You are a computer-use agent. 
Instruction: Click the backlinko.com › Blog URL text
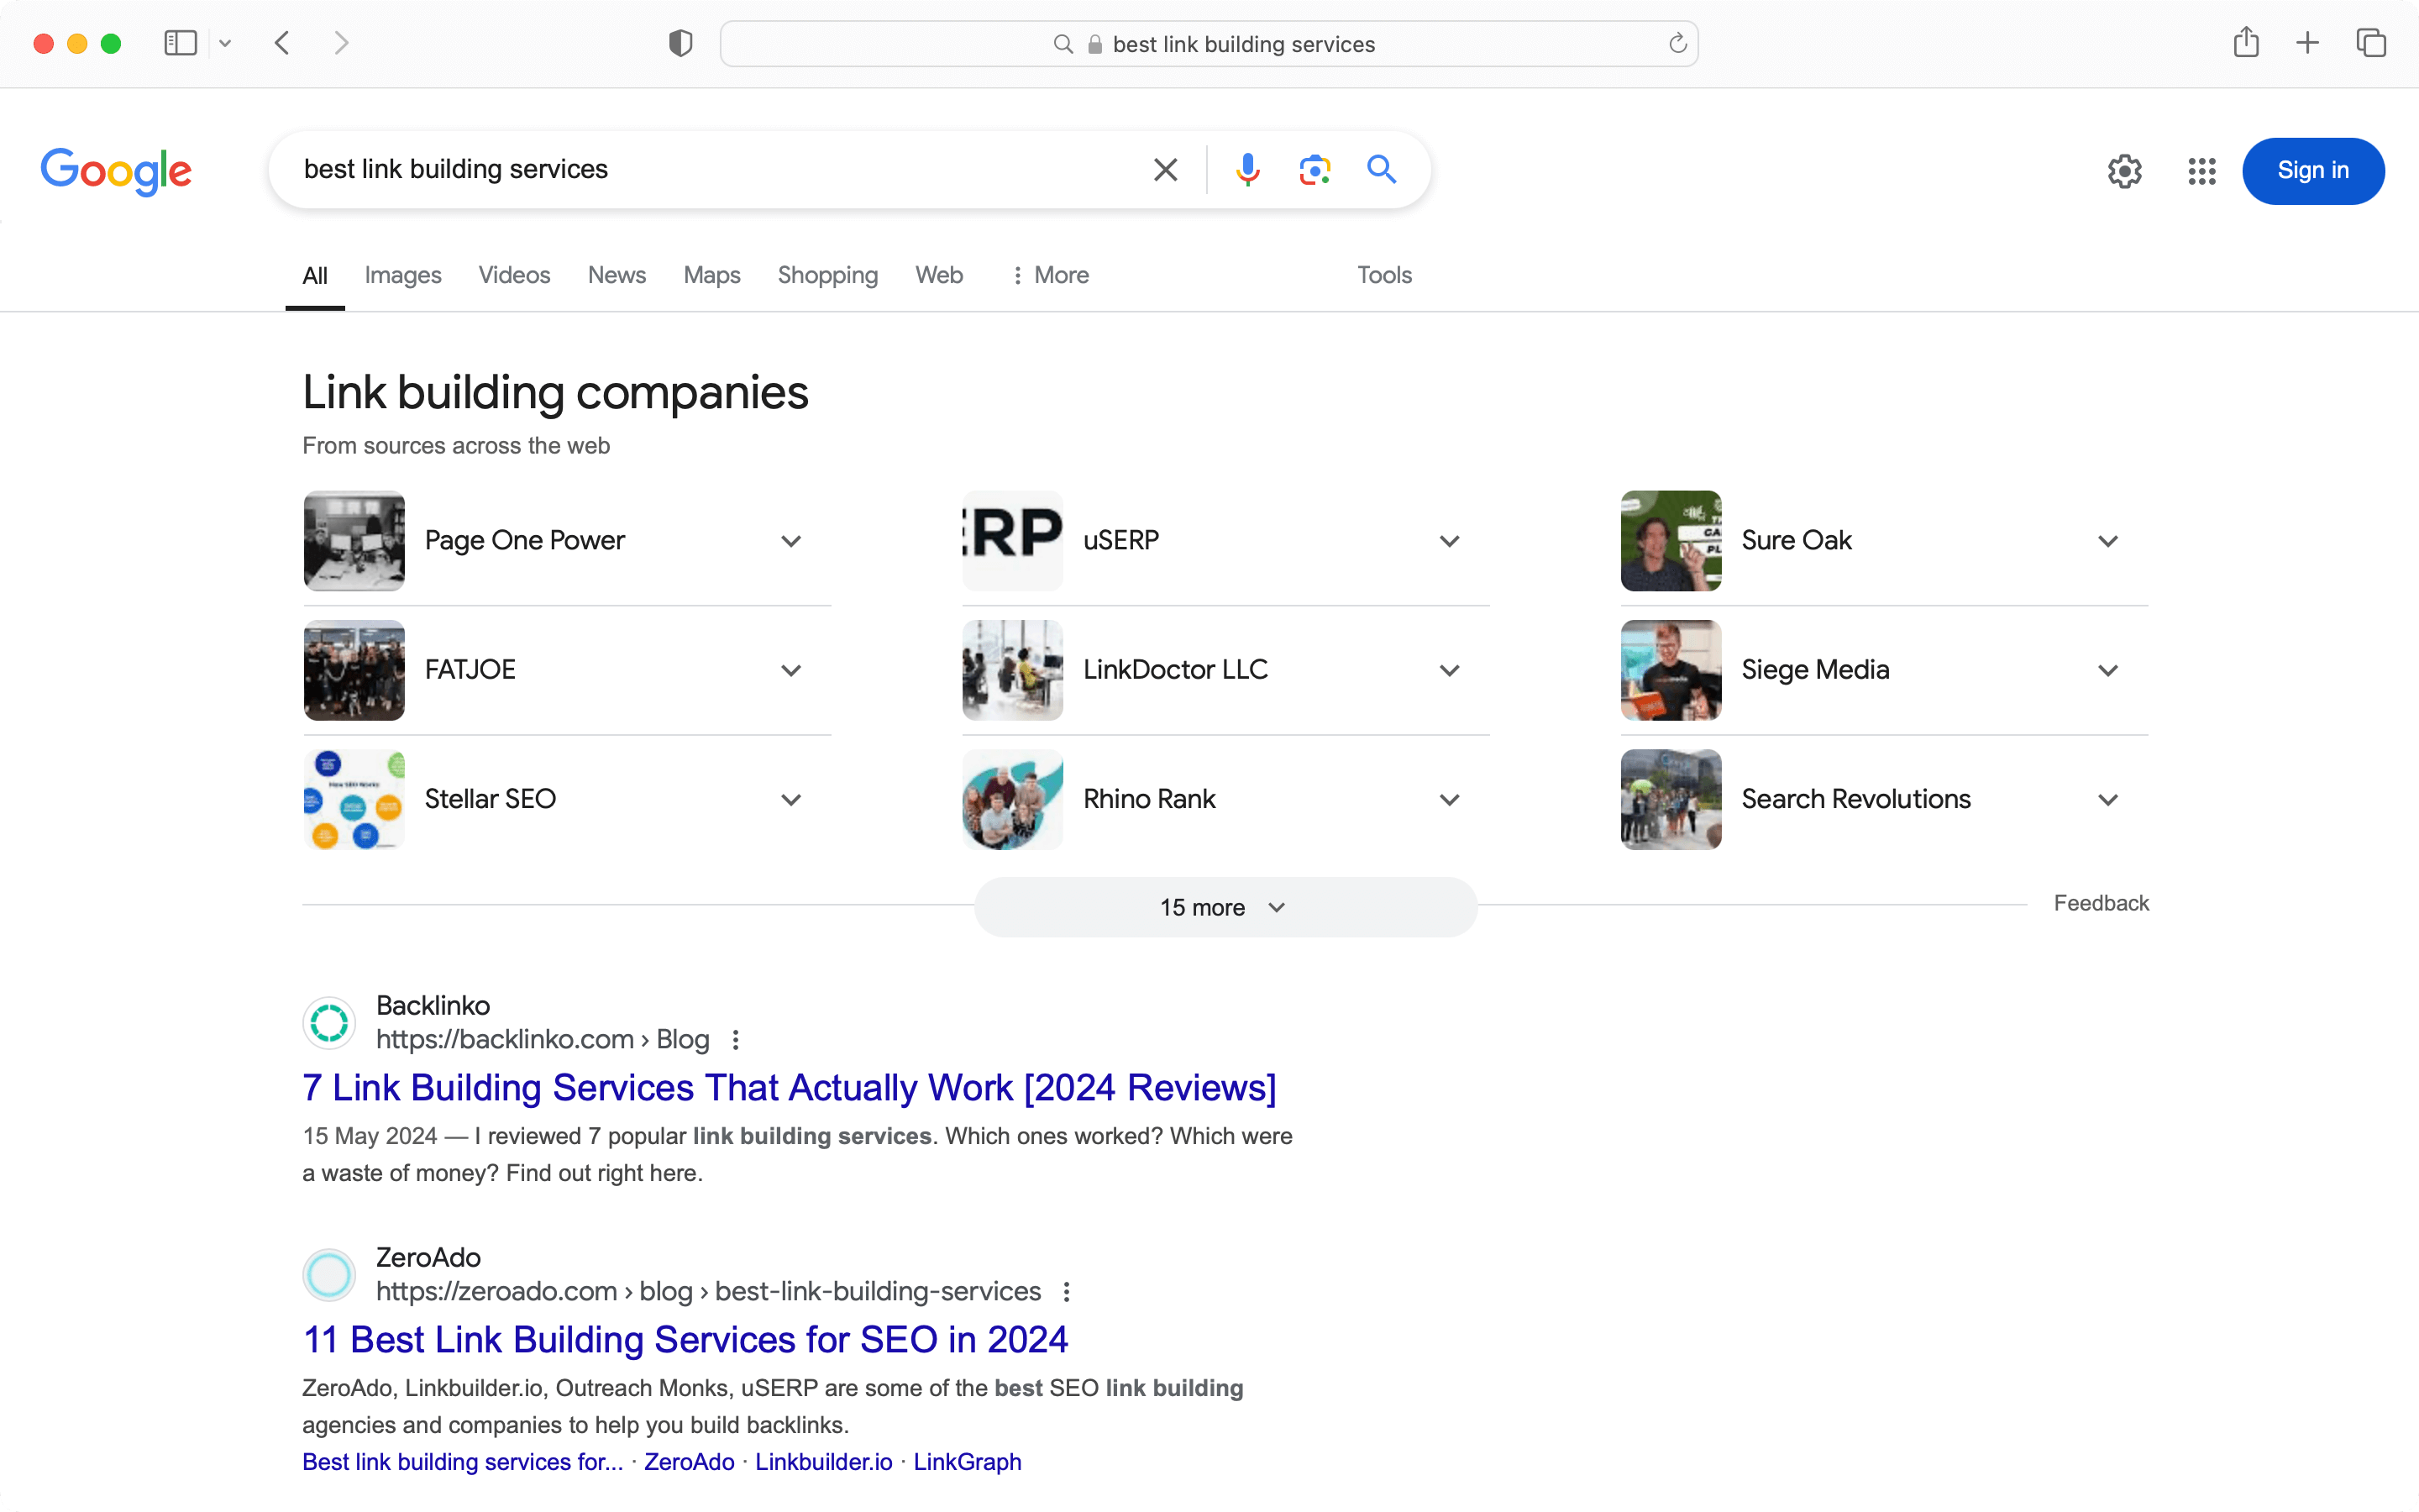[x=543, y=1040]
